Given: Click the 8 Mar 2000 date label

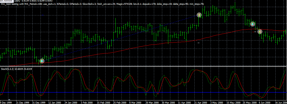Looking at the screenshot, I should (135, 102).
